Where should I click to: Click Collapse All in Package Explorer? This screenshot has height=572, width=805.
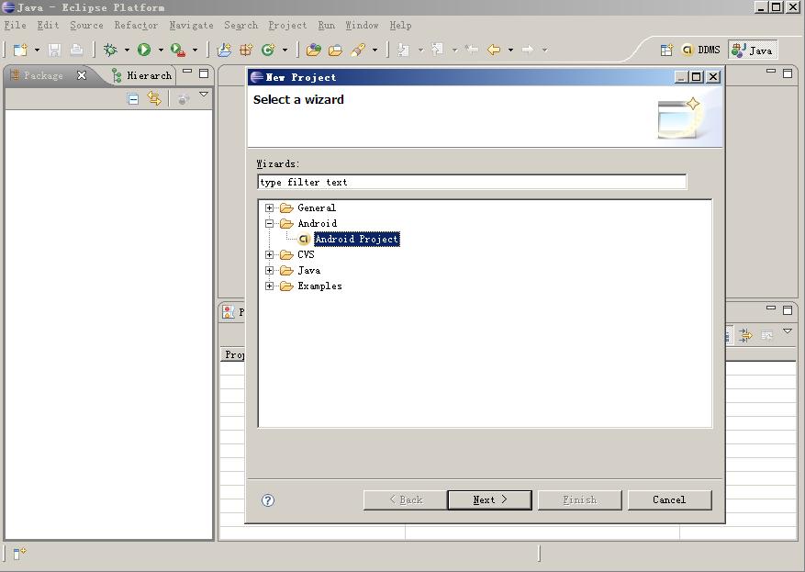click(x=133, y=98)
